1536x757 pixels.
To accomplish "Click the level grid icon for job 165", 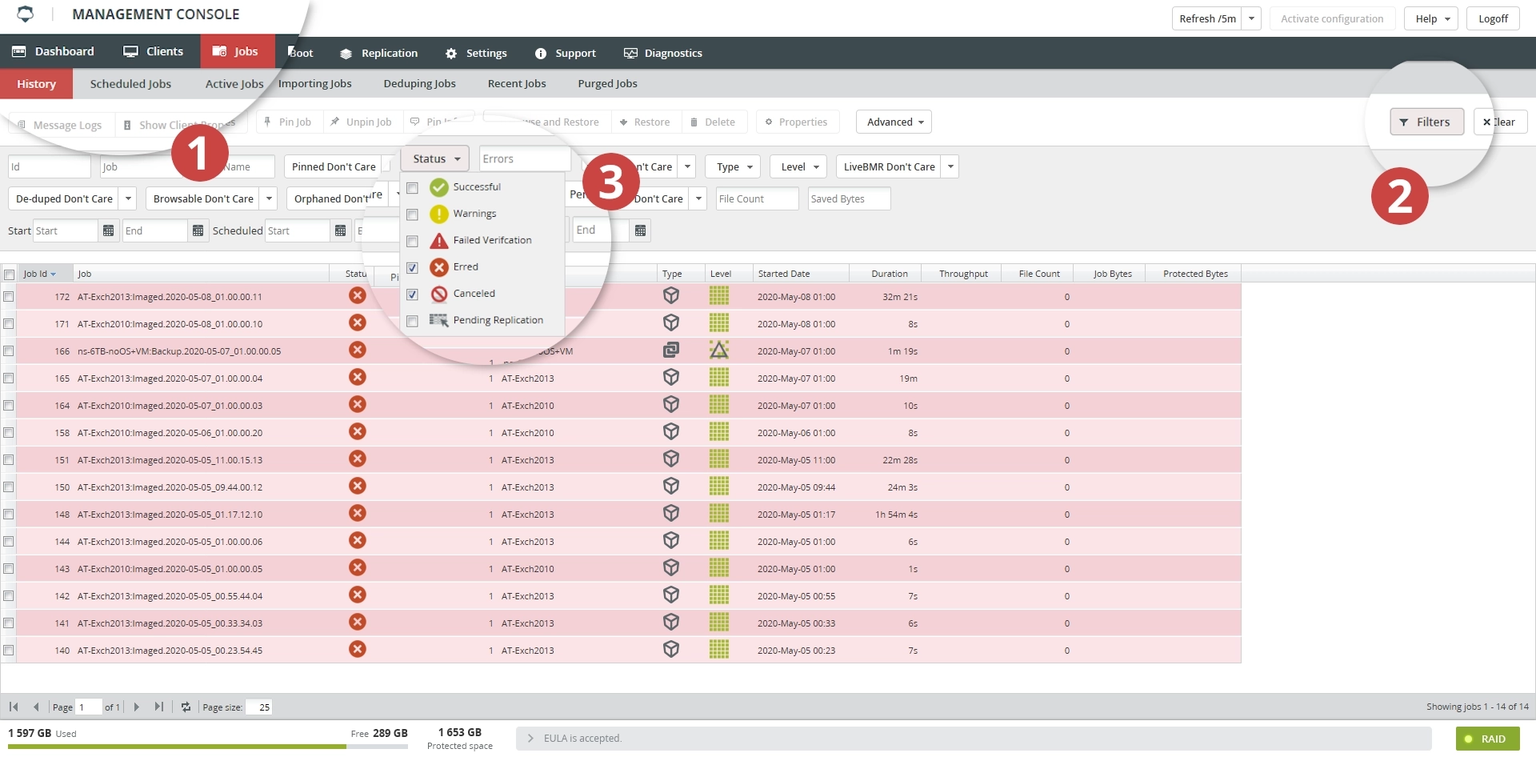I will pyautogui.click(x=719, y=377).
